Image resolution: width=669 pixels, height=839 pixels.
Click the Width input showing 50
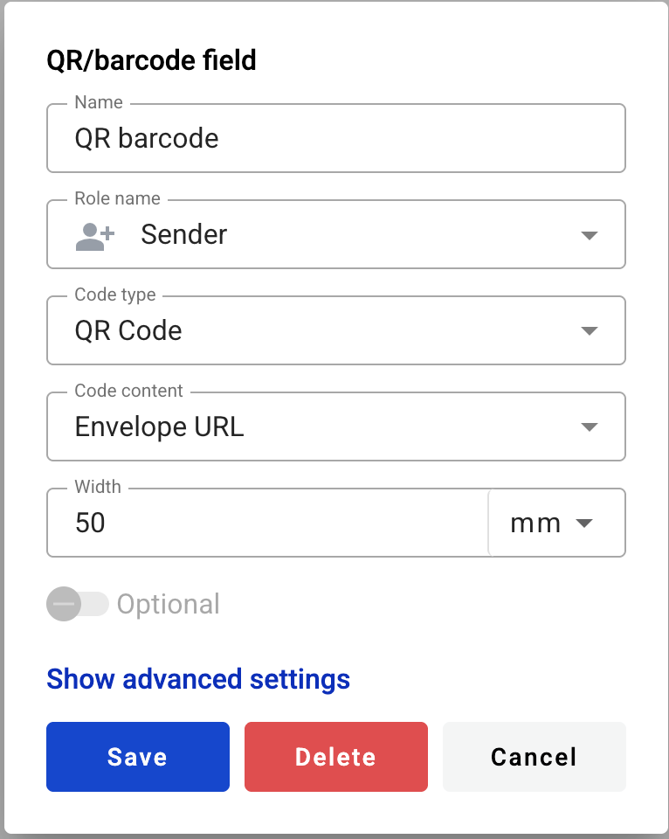click(x=262, y=523)
